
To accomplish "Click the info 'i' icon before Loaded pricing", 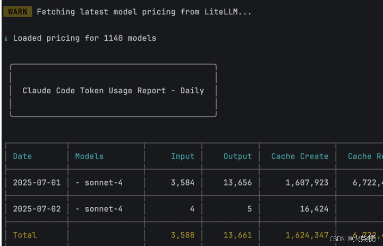I will click(6, 39).
